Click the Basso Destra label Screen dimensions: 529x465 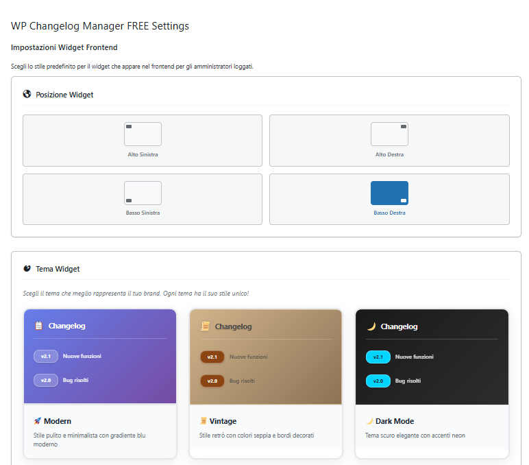pyautogui.click(x=389, y=213)
